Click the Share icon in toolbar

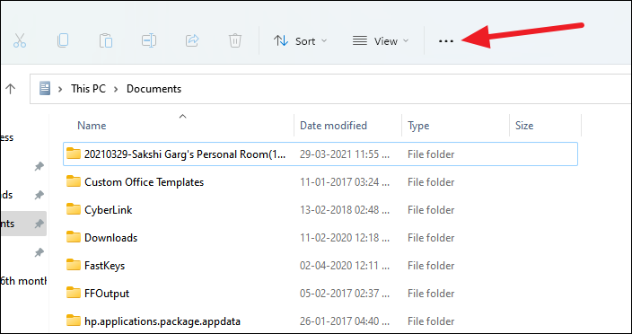pos(192,40)
